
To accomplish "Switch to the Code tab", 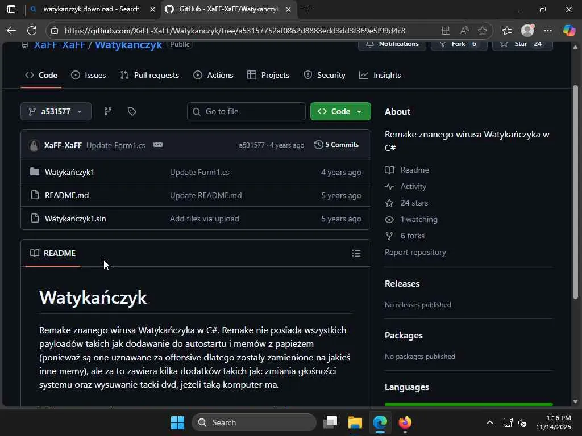I will [x=41, y=76].
